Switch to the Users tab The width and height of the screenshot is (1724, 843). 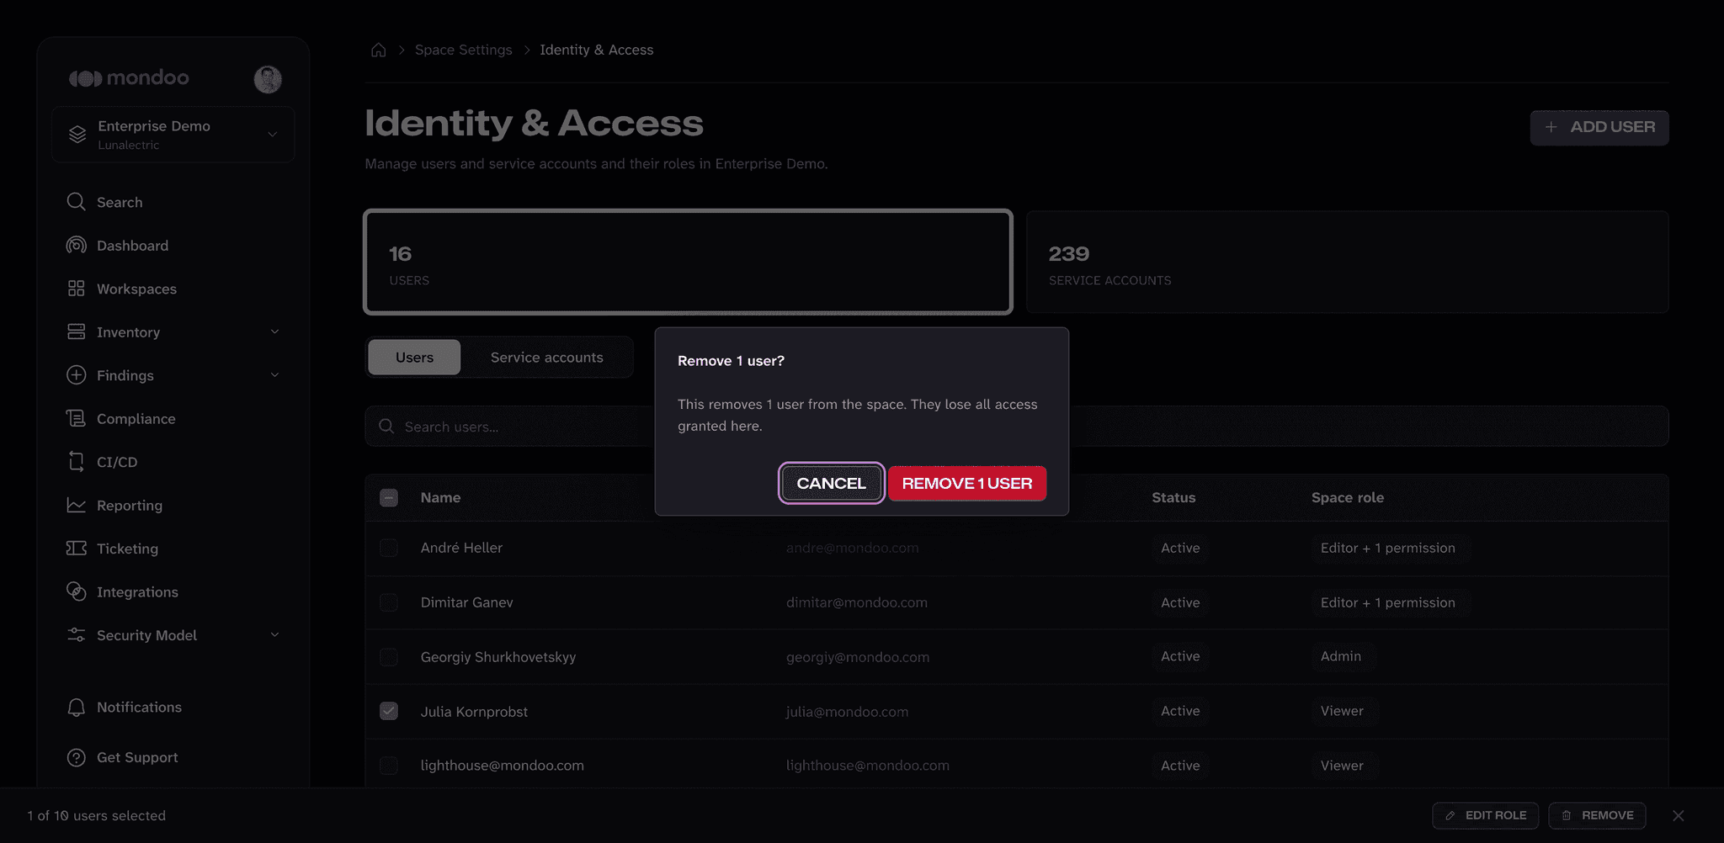click(414, 358)
